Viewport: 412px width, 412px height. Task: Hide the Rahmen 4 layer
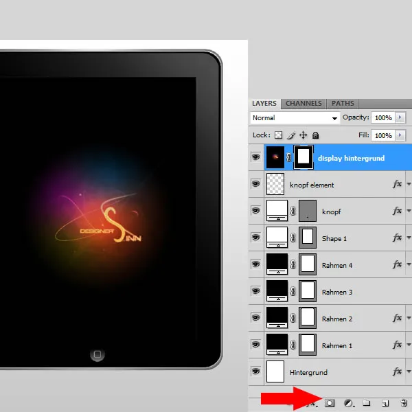[255, 264]
